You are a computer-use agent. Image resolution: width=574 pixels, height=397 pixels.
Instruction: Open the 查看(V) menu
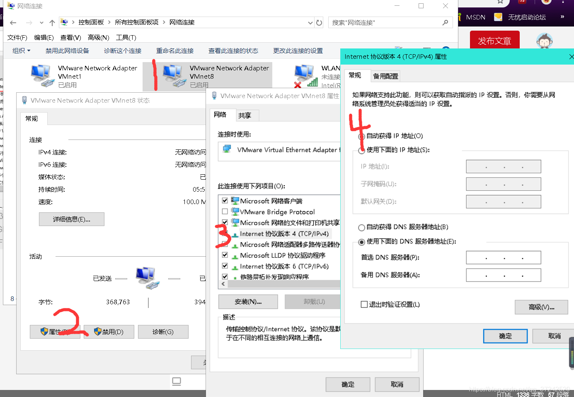[71, 38]
